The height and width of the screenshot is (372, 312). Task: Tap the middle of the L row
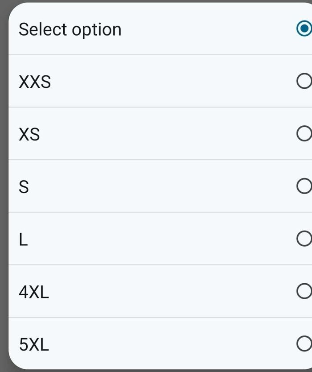156,240
